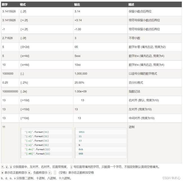This screenshot has width=183, height=181.
Task: Select the uppercase hex output 0XB
Action: [x=81, y=154]
